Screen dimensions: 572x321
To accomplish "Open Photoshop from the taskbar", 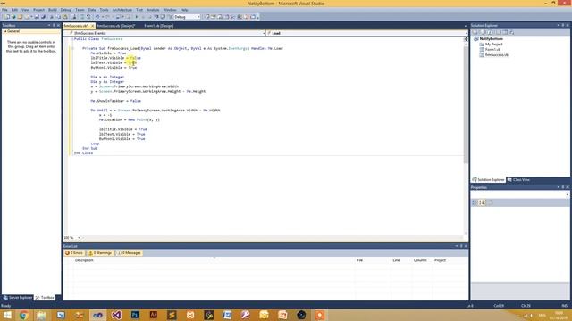I will [135, 315].
